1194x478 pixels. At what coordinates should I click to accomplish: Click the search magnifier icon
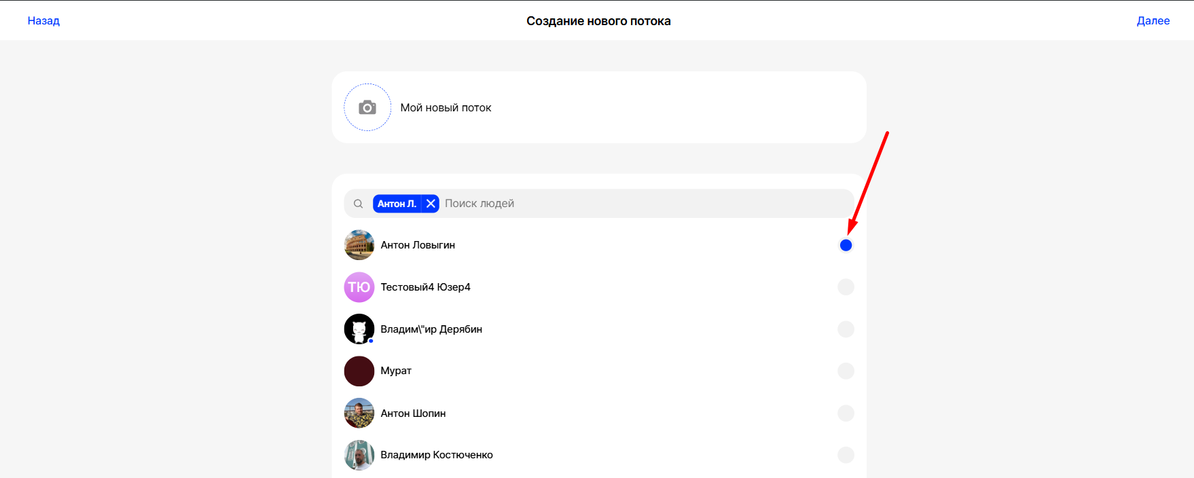(358, 204)
